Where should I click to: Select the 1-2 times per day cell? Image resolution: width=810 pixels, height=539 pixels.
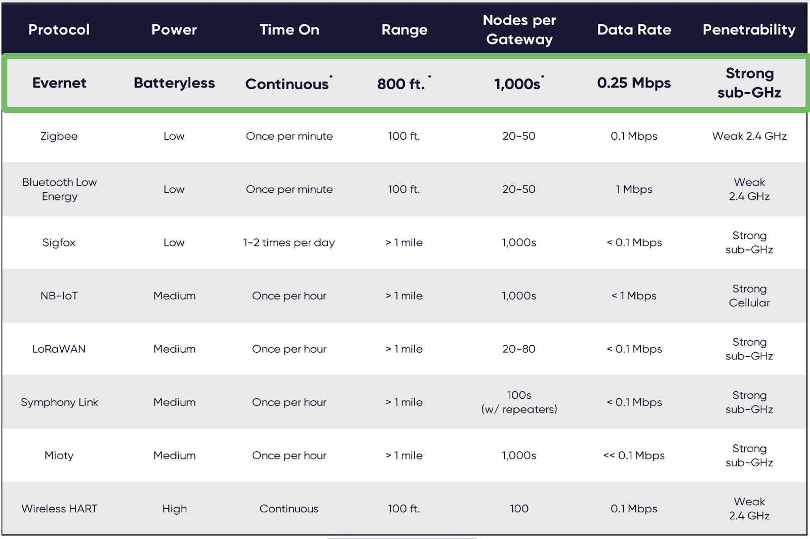(289, 242)
